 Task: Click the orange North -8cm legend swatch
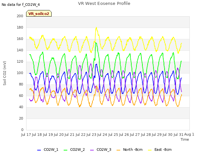tap(118, 150)
